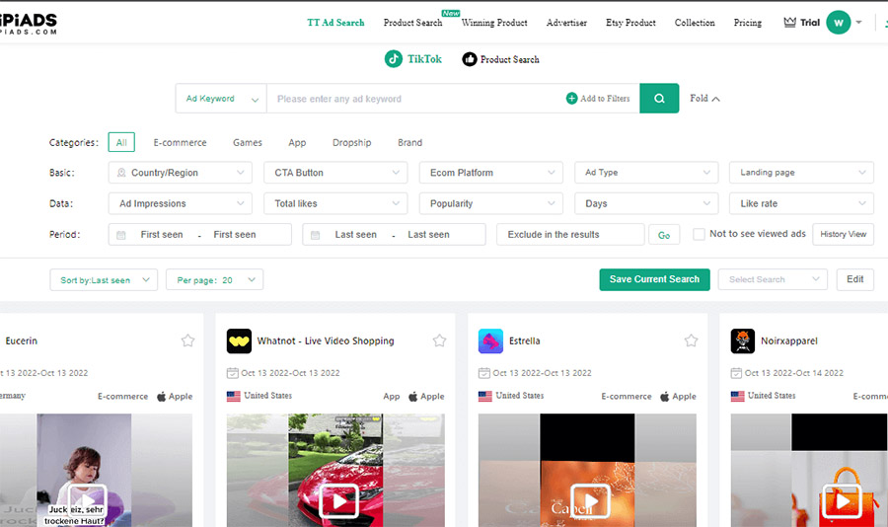Click the Edit button

(855, 279)
